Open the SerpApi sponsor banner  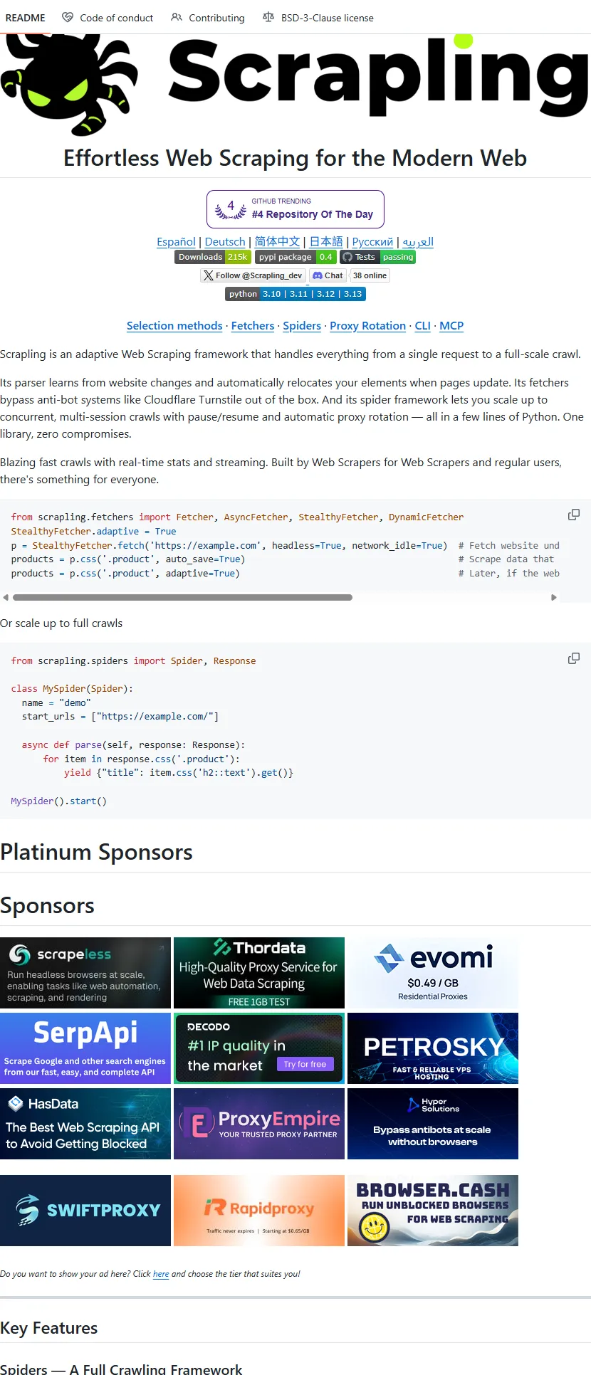tap(85, 1048)
